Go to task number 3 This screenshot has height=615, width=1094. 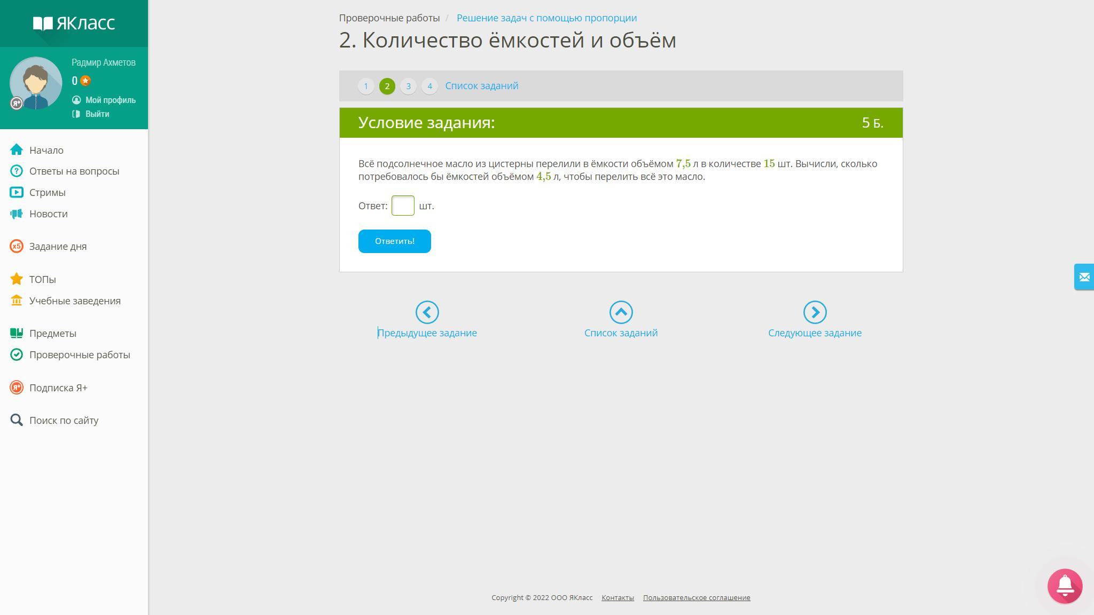(408, 86)
